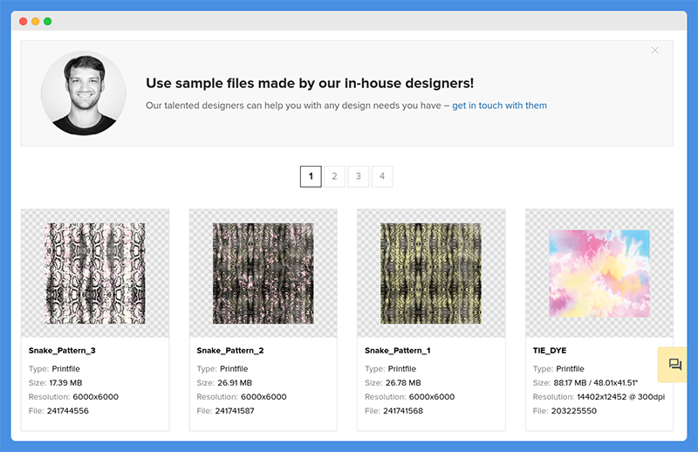Click the yellow window minimize button
Viewport: 698px width, 452px height.
(x=35, y=21)
